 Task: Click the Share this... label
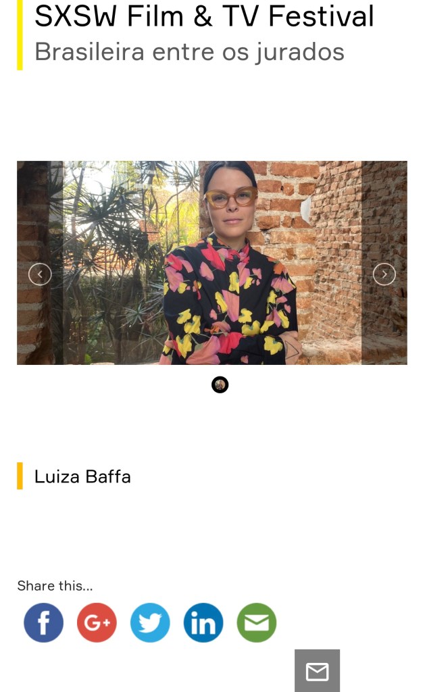pyautogui.click(x=55, y=586)
